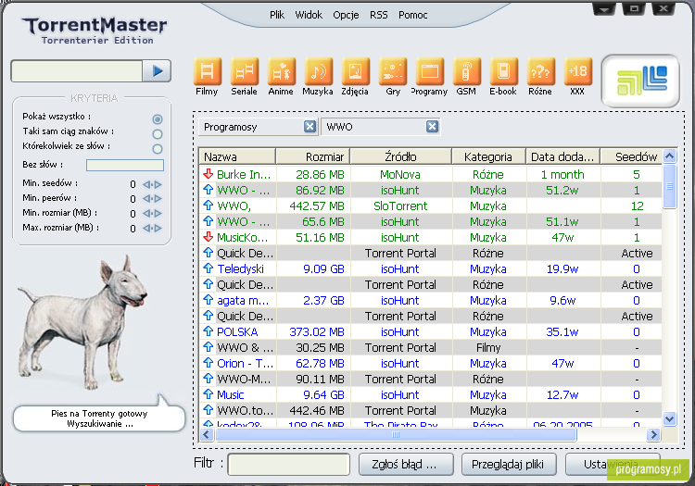
Task: Click the red download arrow for Burke In...
Action: point(208,174)
